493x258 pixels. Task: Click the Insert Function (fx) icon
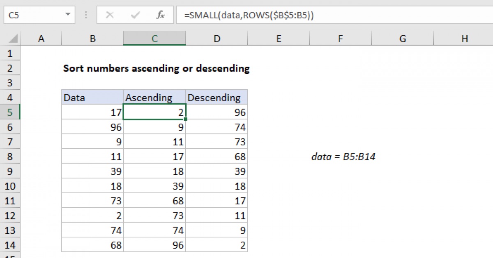(x=161, y=15)
